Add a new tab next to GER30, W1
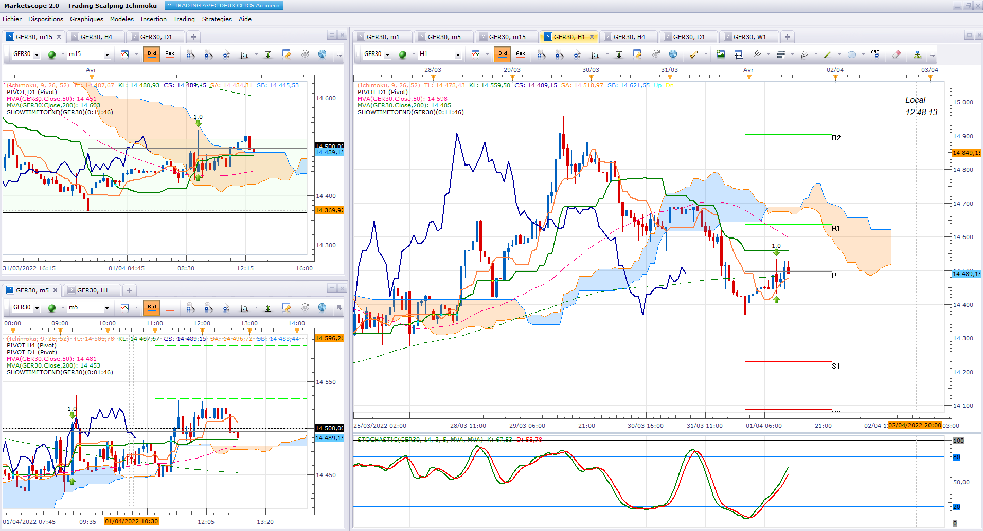Viewport: 983px width, 531px height. (x=788, y=37)
